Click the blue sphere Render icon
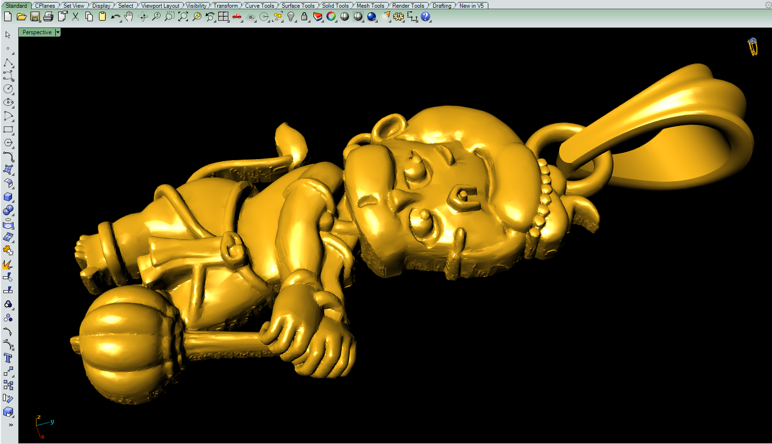Viewport: 772px width, 444px height. (x=372, y=17)
